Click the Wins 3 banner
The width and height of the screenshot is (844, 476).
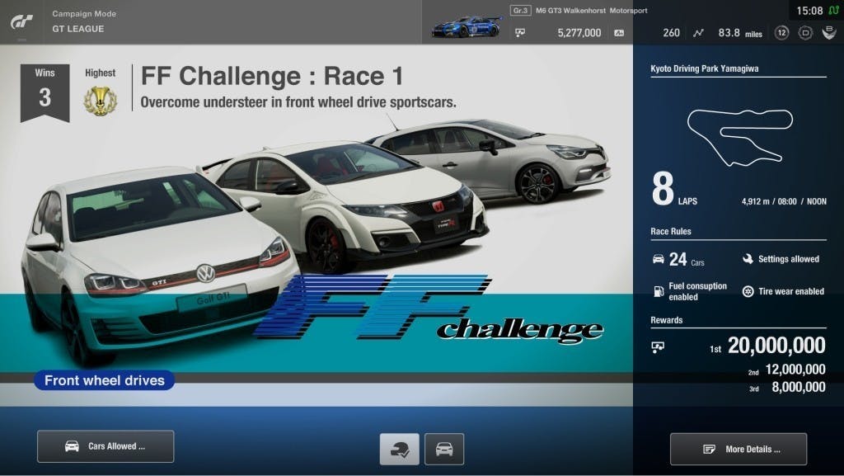45,92
